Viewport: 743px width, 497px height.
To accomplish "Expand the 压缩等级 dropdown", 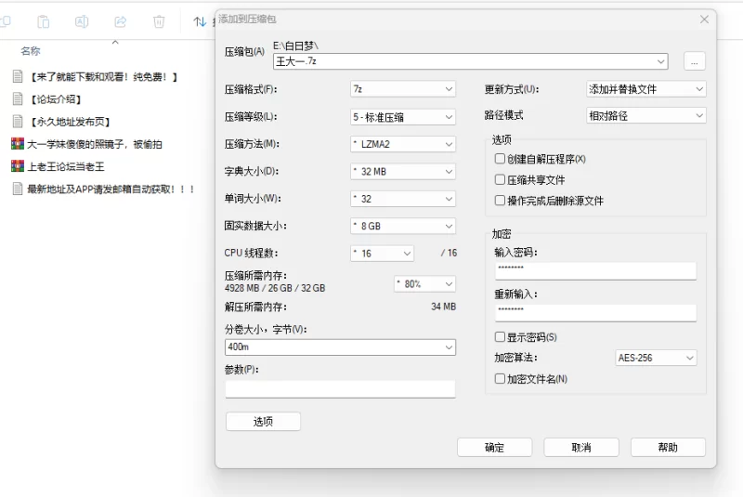I will 402,117.
